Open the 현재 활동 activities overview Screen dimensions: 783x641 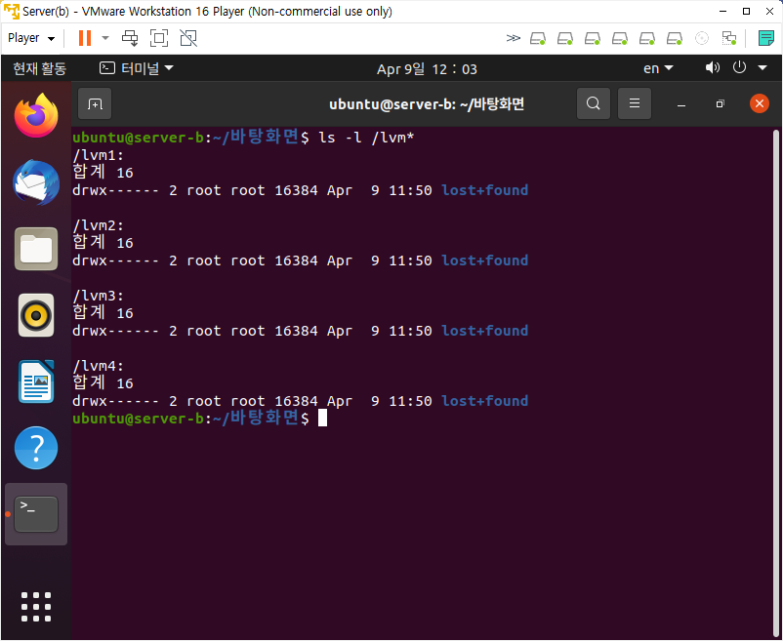[39, 68]
